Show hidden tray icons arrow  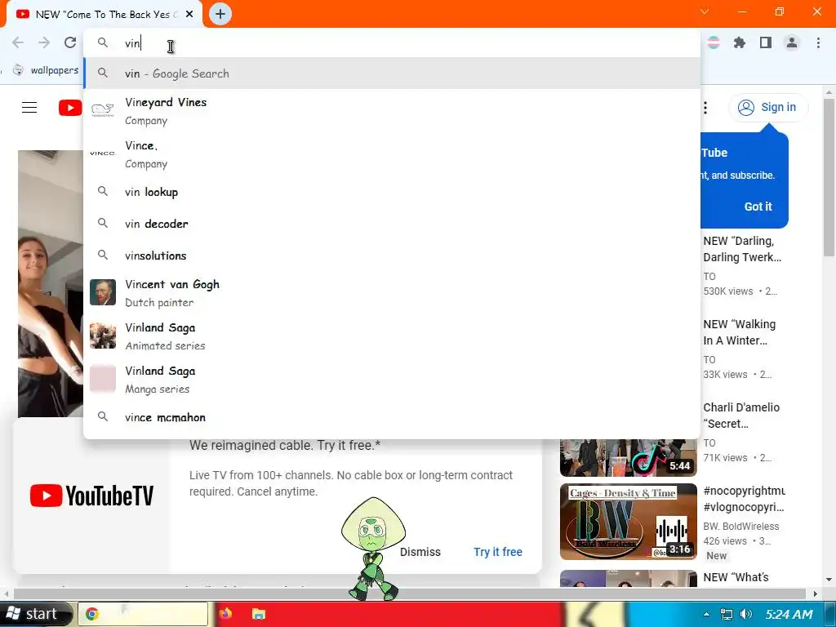(706, 614)
